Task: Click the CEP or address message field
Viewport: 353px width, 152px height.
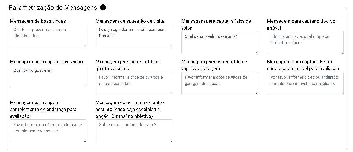Action: [x=305, y=83]
